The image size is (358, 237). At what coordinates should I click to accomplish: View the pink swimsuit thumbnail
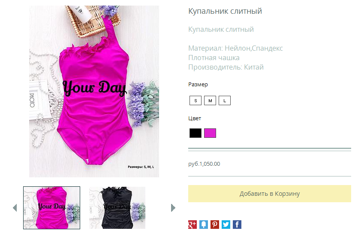click(x=51, y=208)
